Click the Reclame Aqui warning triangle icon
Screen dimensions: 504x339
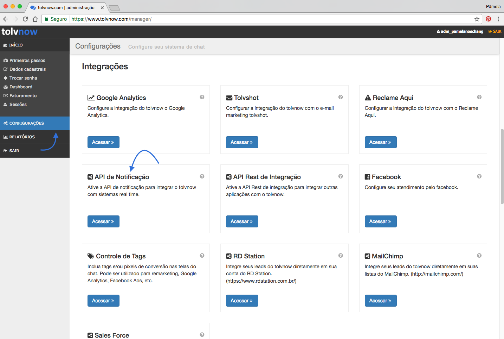(368, 98)
